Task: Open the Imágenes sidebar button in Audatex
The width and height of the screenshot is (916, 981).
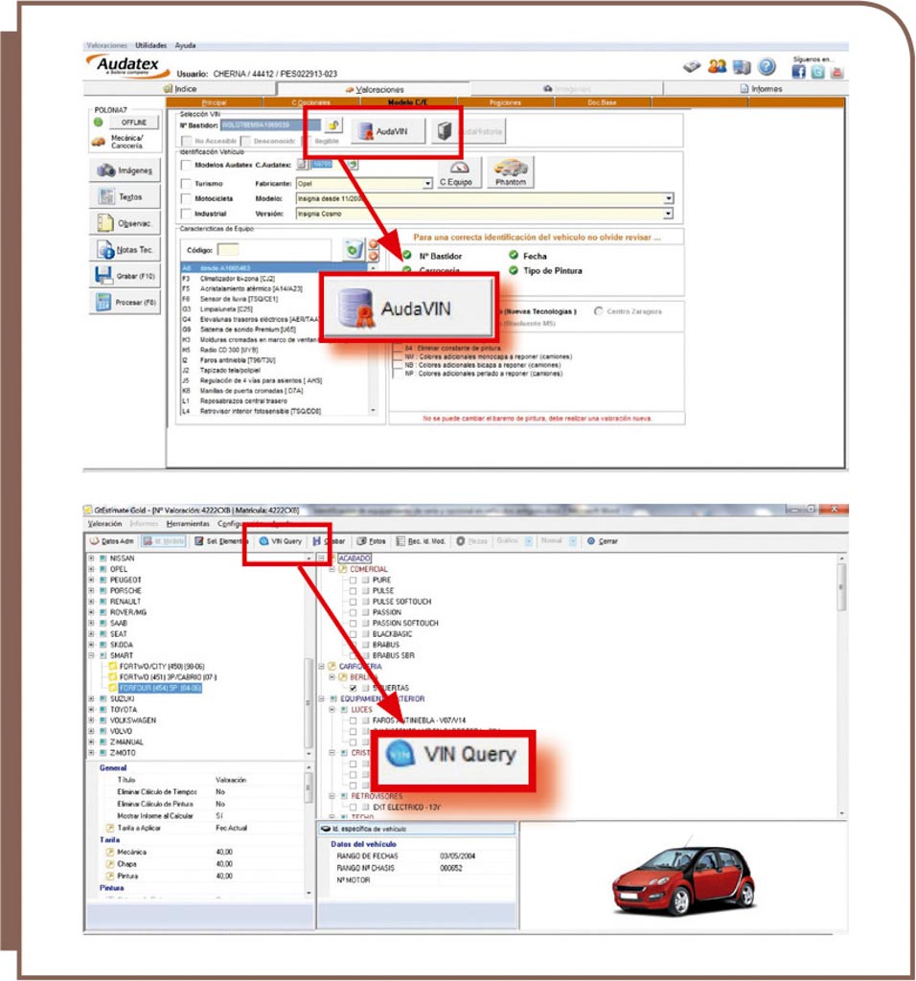Action: (x=126, y=171)
